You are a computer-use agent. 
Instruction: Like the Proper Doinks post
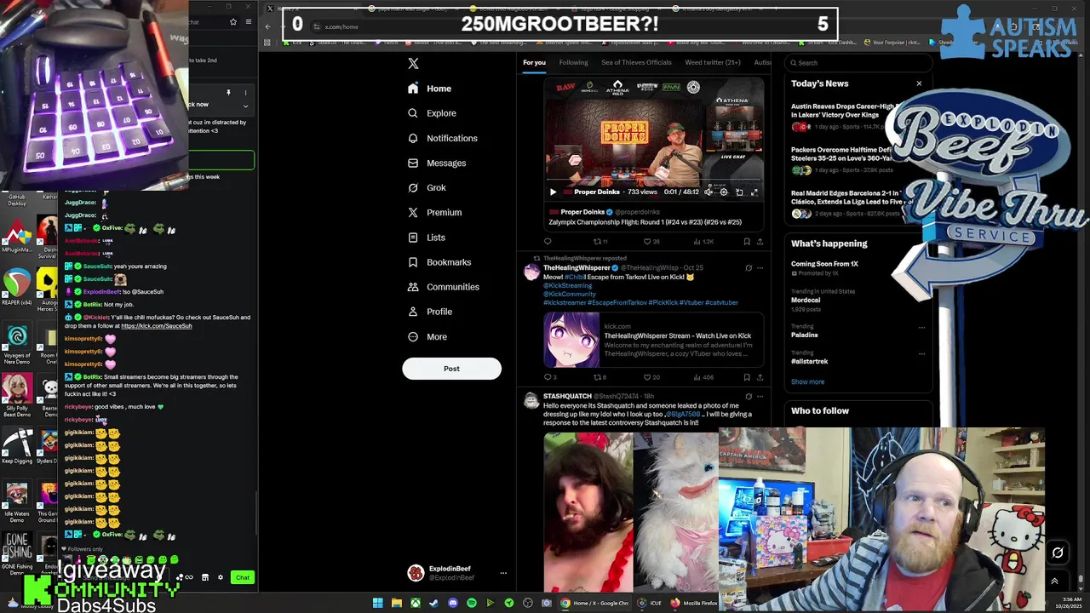650,241
